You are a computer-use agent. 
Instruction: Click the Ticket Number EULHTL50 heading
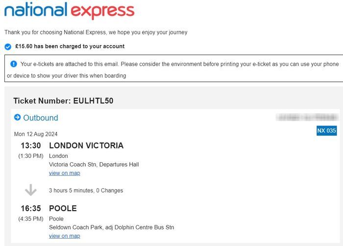point(63,101)
